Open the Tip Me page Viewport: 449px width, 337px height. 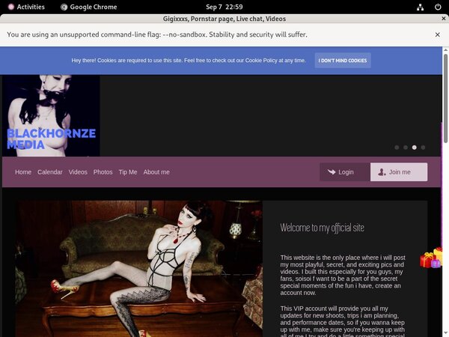tap(128, 172)
